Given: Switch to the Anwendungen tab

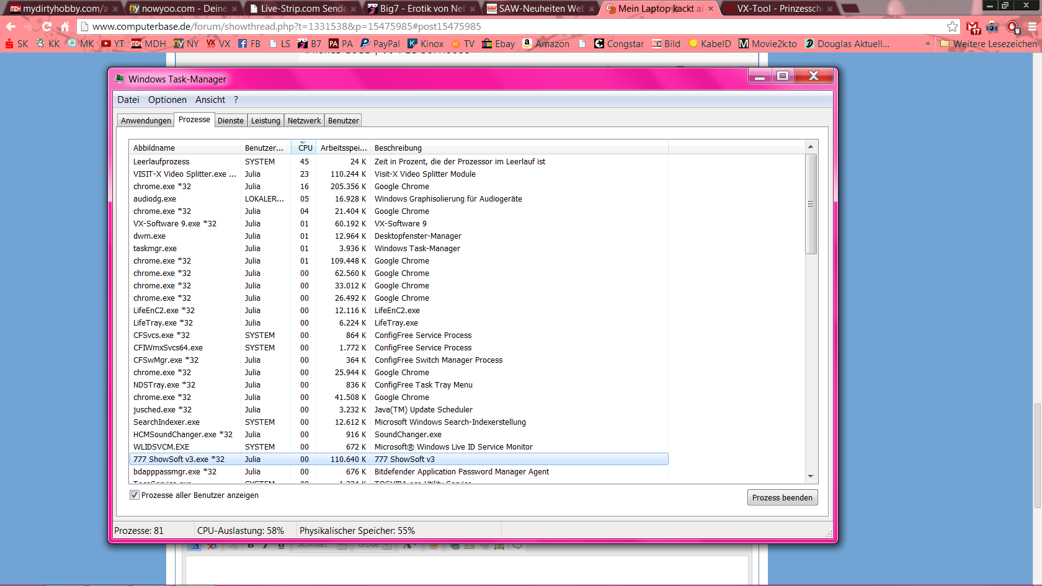Looking at the screenshot, I should [x=146, y=121].
